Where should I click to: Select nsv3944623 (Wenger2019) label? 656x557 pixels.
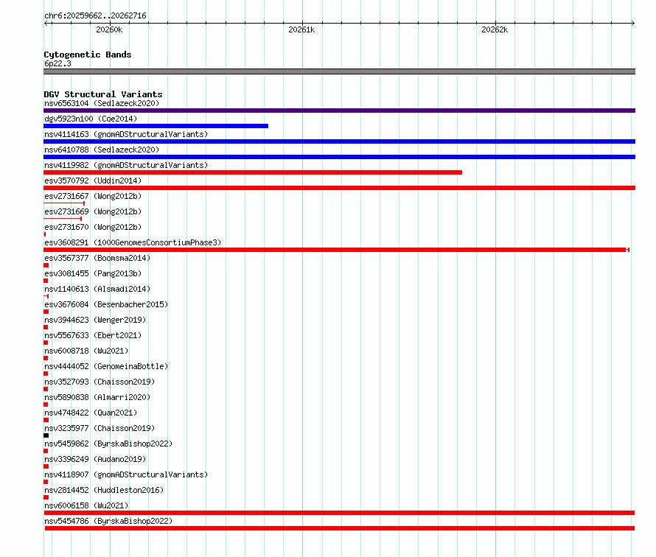[x=95, y=320]
